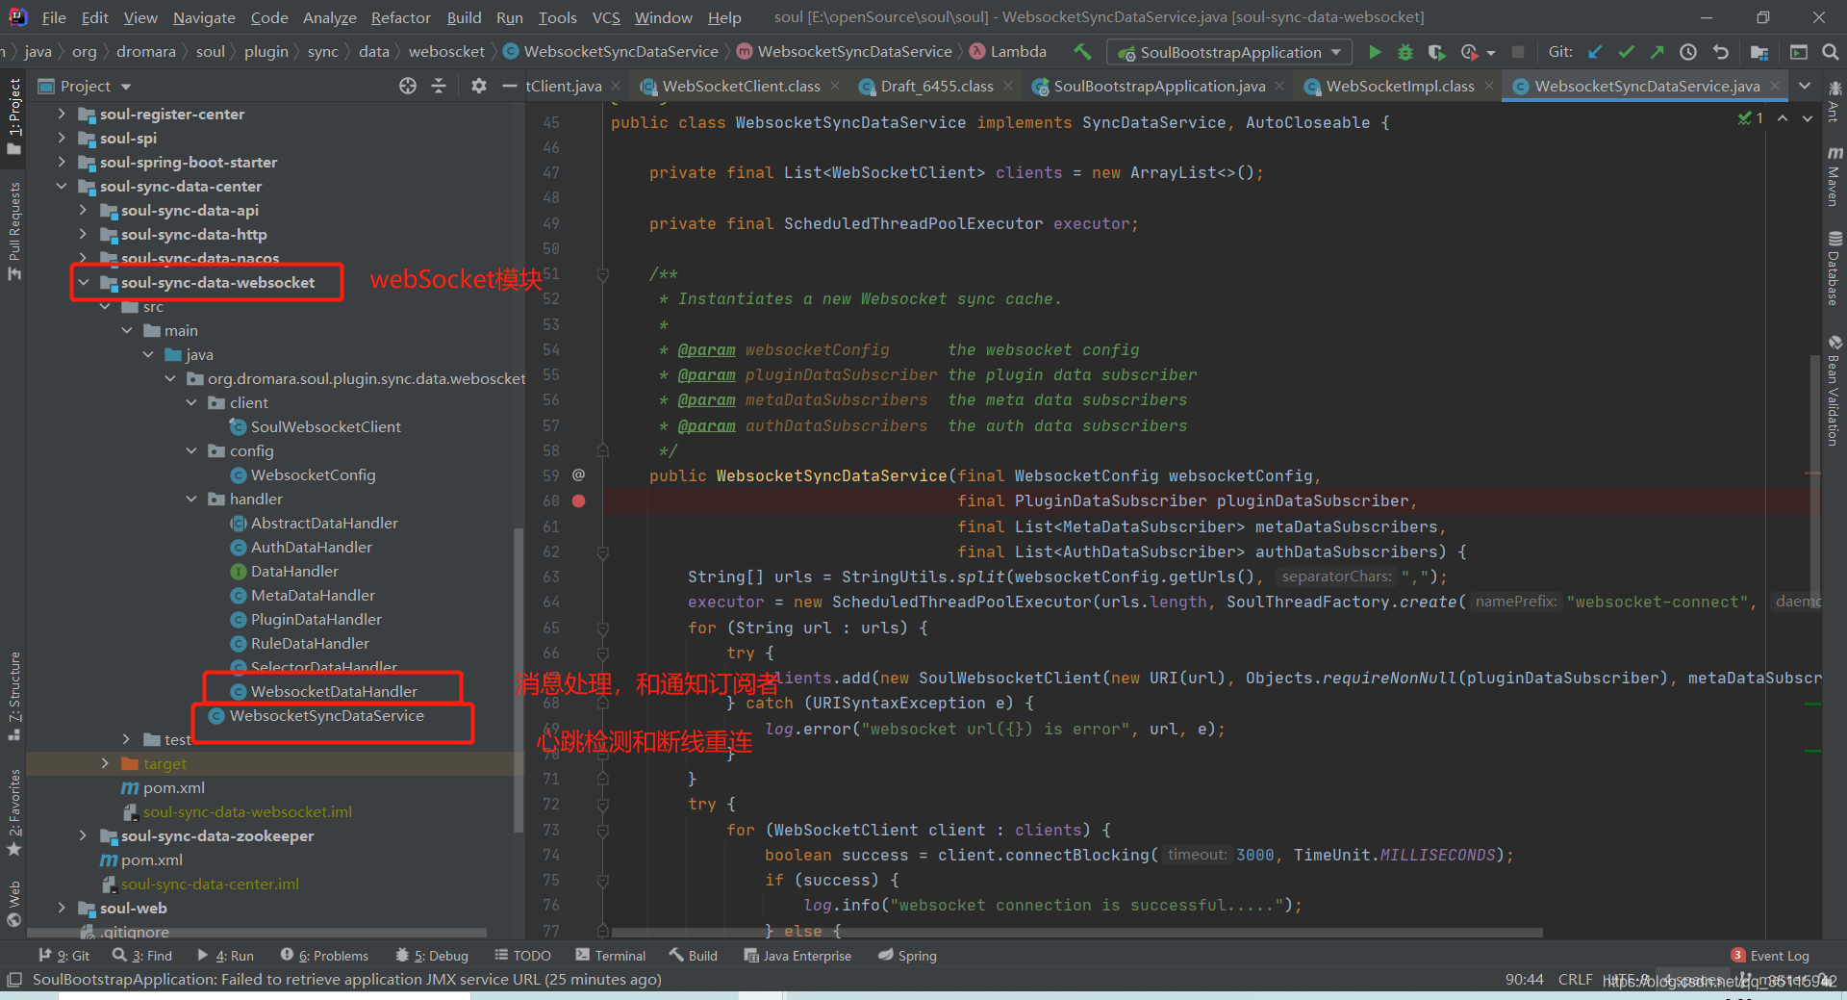Screen dimensions: 1847x1000
Task: Open Web tool window
Action: click(13, 903)
